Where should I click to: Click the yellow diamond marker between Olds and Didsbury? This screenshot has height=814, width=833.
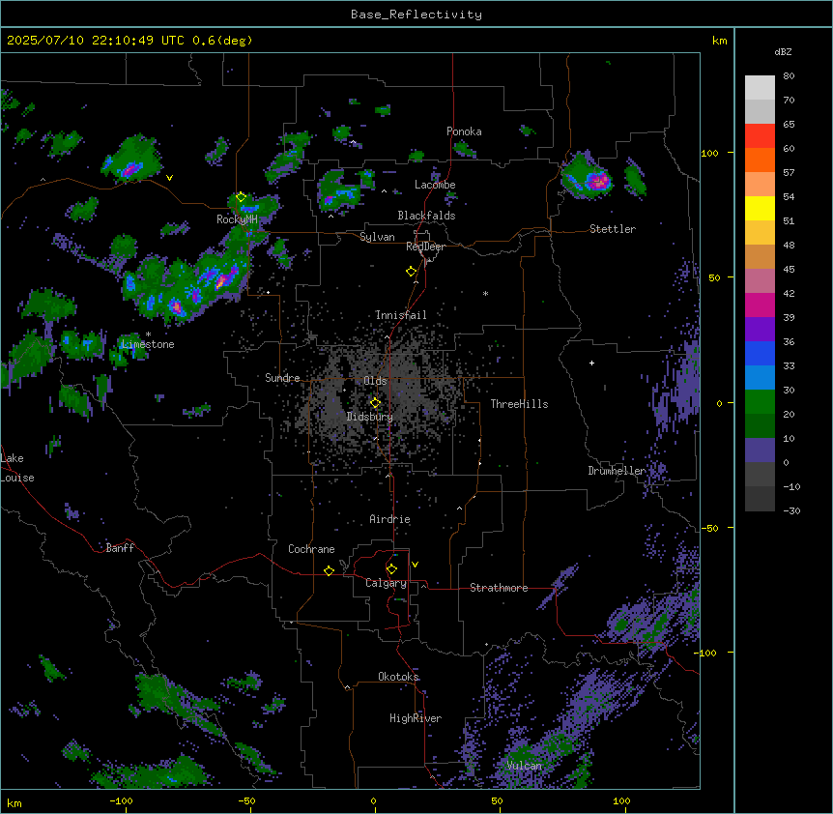375,403
